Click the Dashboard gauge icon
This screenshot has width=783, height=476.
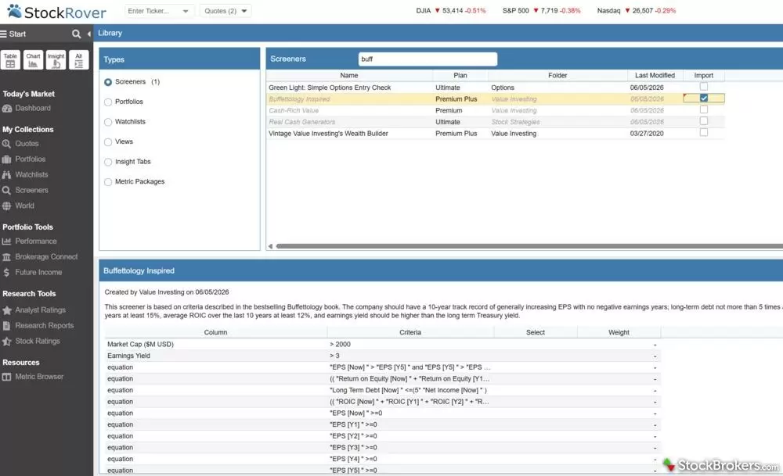[6, 108]
